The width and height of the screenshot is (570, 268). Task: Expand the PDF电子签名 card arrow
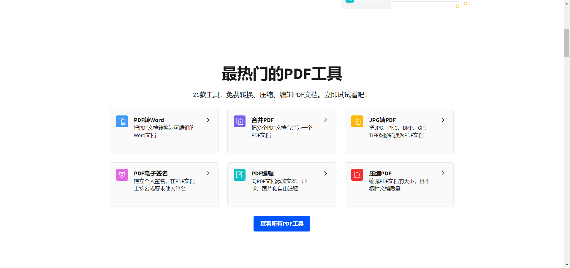click(208, 173)
